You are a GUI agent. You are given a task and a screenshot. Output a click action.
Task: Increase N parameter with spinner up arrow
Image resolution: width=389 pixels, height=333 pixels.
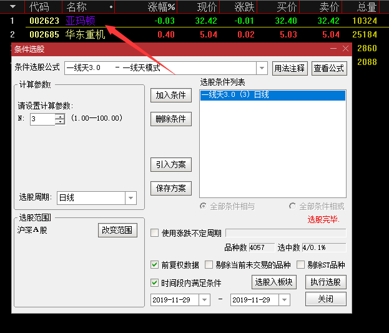tap(60, 116)
